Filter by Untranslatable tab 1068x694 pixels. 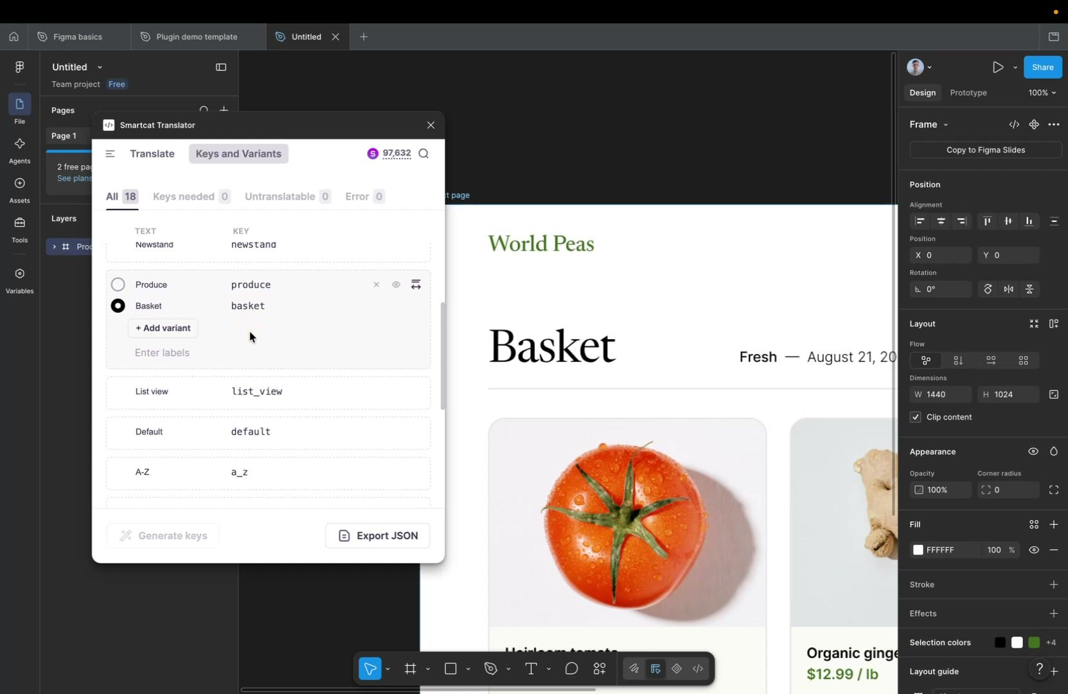pos(288,197)
